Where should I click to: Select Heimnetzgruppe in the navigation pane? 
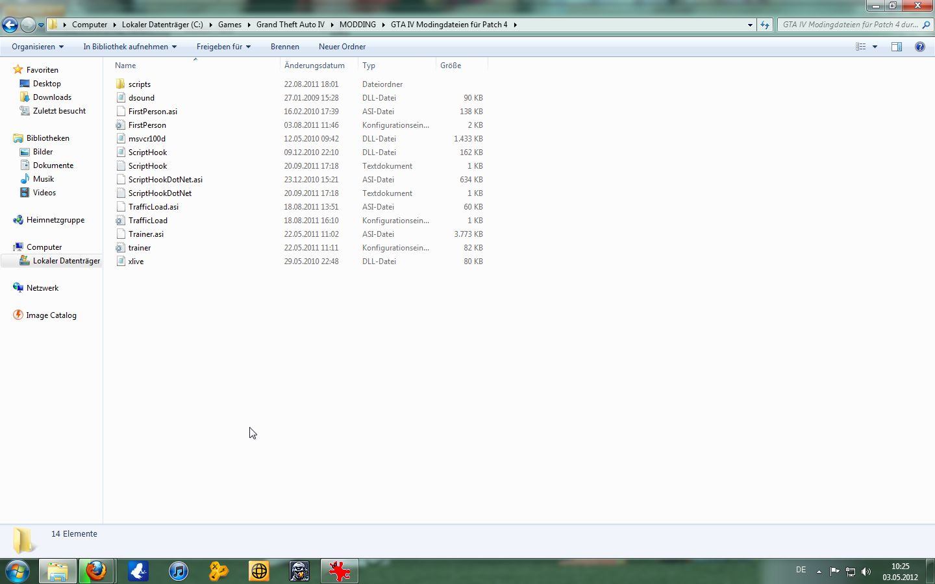(55, 220)
